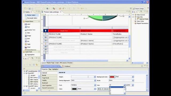Switch to the Layout editor tab

click(x=44, y=63)
